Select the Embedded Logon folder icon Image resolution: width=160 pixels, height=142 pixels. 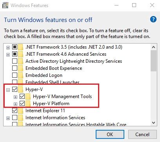[x=21, y=75]
